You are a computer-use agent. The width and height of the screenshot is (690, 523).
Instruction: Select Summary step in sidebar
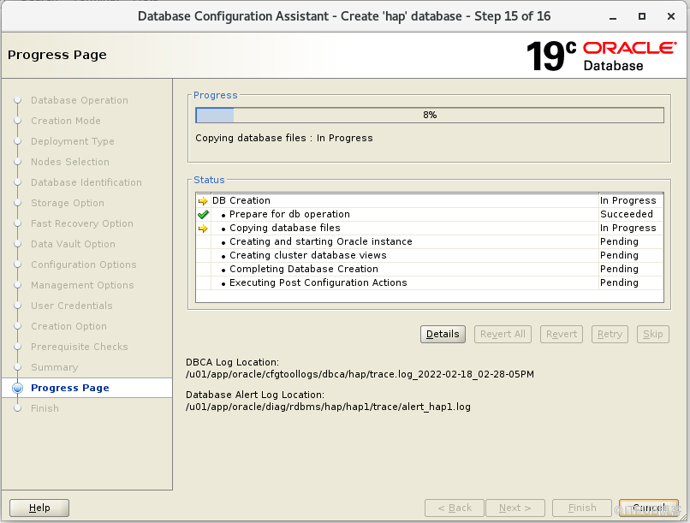coord(54,367)
